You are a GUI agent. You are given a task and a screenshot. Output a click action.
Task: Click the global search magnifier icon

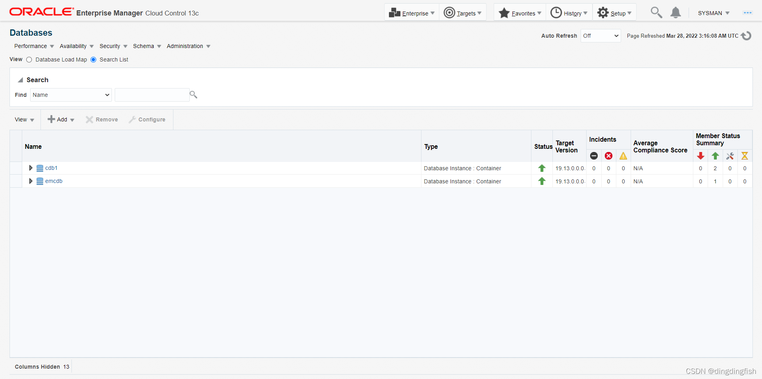coord(656,13)
